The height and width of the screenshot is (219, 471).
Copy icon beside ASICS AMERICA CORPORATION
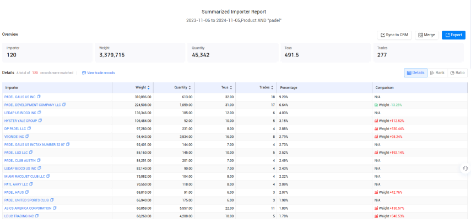(x=55, y=208)
